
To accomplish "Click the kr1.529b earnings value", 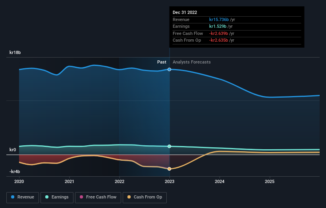I will (218, 26).
